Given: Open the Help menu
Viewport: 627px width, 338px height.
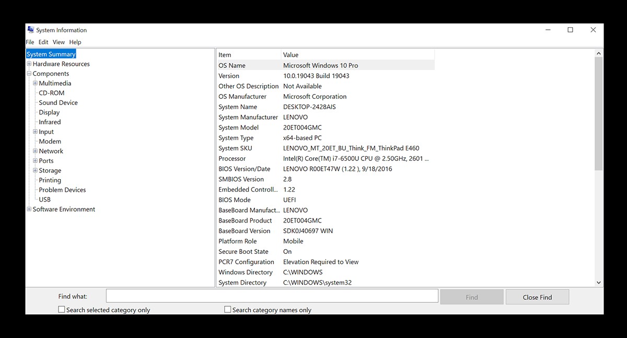Looking at the screenshot, I should (75, 42).
